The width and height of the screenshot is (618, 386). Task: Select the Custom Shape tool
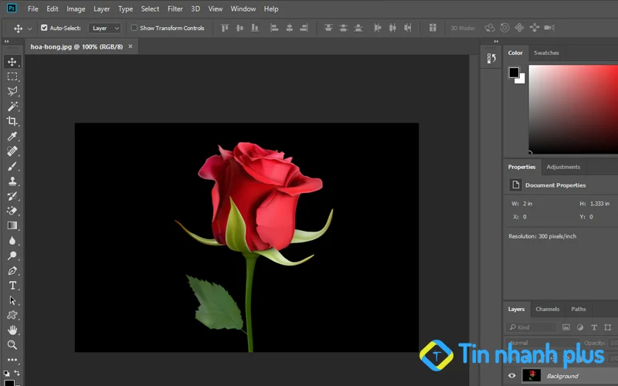pos(12,315)
